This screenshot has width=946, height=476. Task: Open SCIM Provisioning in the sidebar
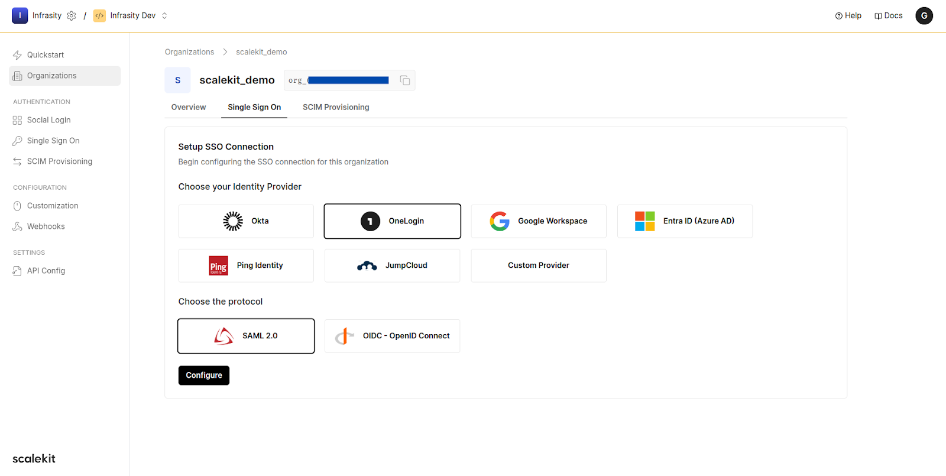[x=65, y=161]
